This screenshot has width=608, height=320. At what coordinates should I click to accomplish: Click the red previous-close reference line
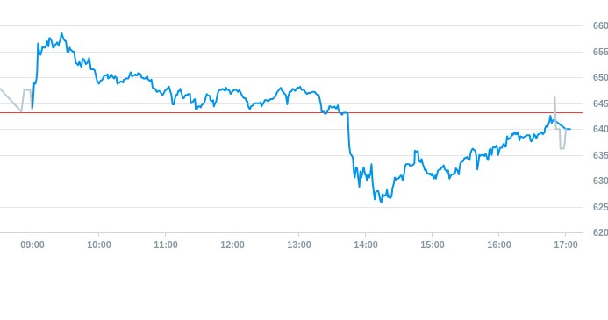[290, 113]
